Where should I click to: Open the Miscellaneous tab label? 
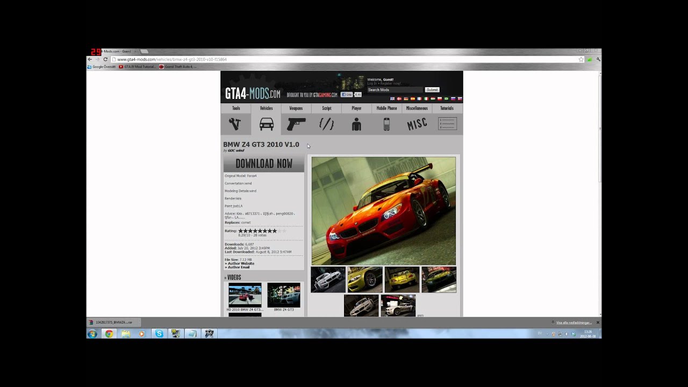tap(417, 108)
